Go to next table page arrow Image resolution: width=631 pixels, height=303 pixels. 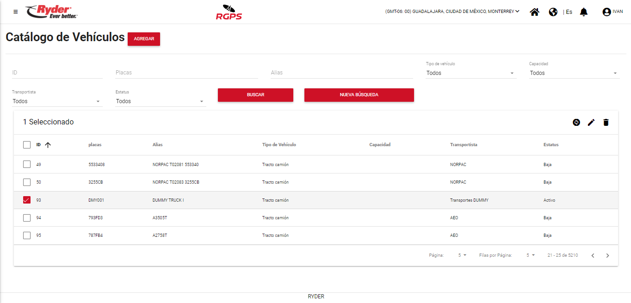coord(607,255)
